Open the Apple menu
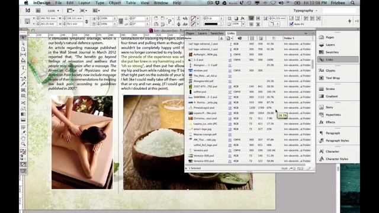Viewport: 379px width, 213px height. coord(26,3)
